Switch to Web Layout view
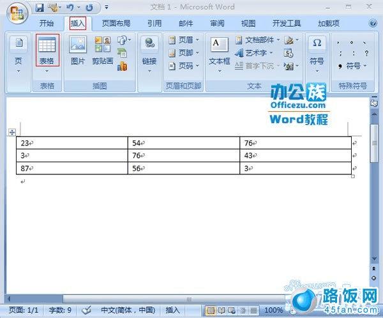383x318 pixels. pyautogui.click(x=232, y=310)
